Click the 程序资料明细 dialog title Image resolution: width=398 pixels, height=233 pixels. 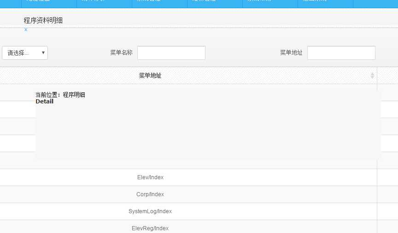pos(43,21)
